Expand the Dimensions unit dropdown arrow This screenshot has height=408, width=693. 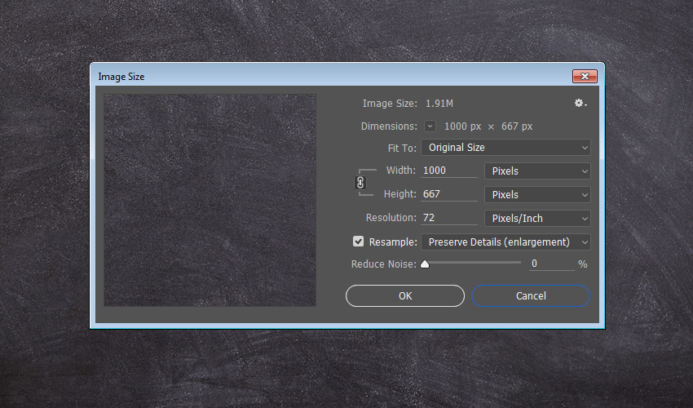point(430,126)
